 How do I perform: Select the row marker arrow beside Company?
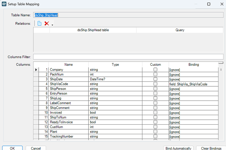[36, 70]
